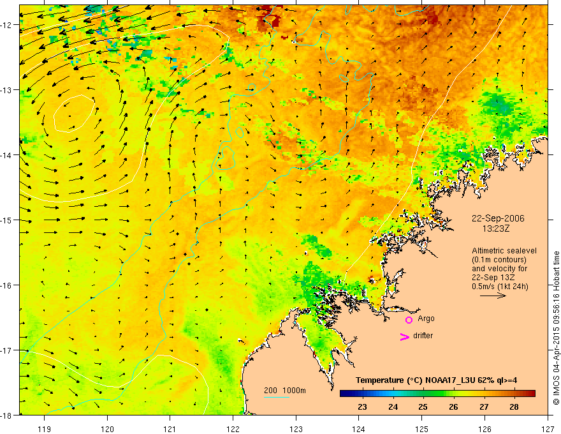Click longitude axis label 119
561x434 pixels.
(x=45, y=429)
